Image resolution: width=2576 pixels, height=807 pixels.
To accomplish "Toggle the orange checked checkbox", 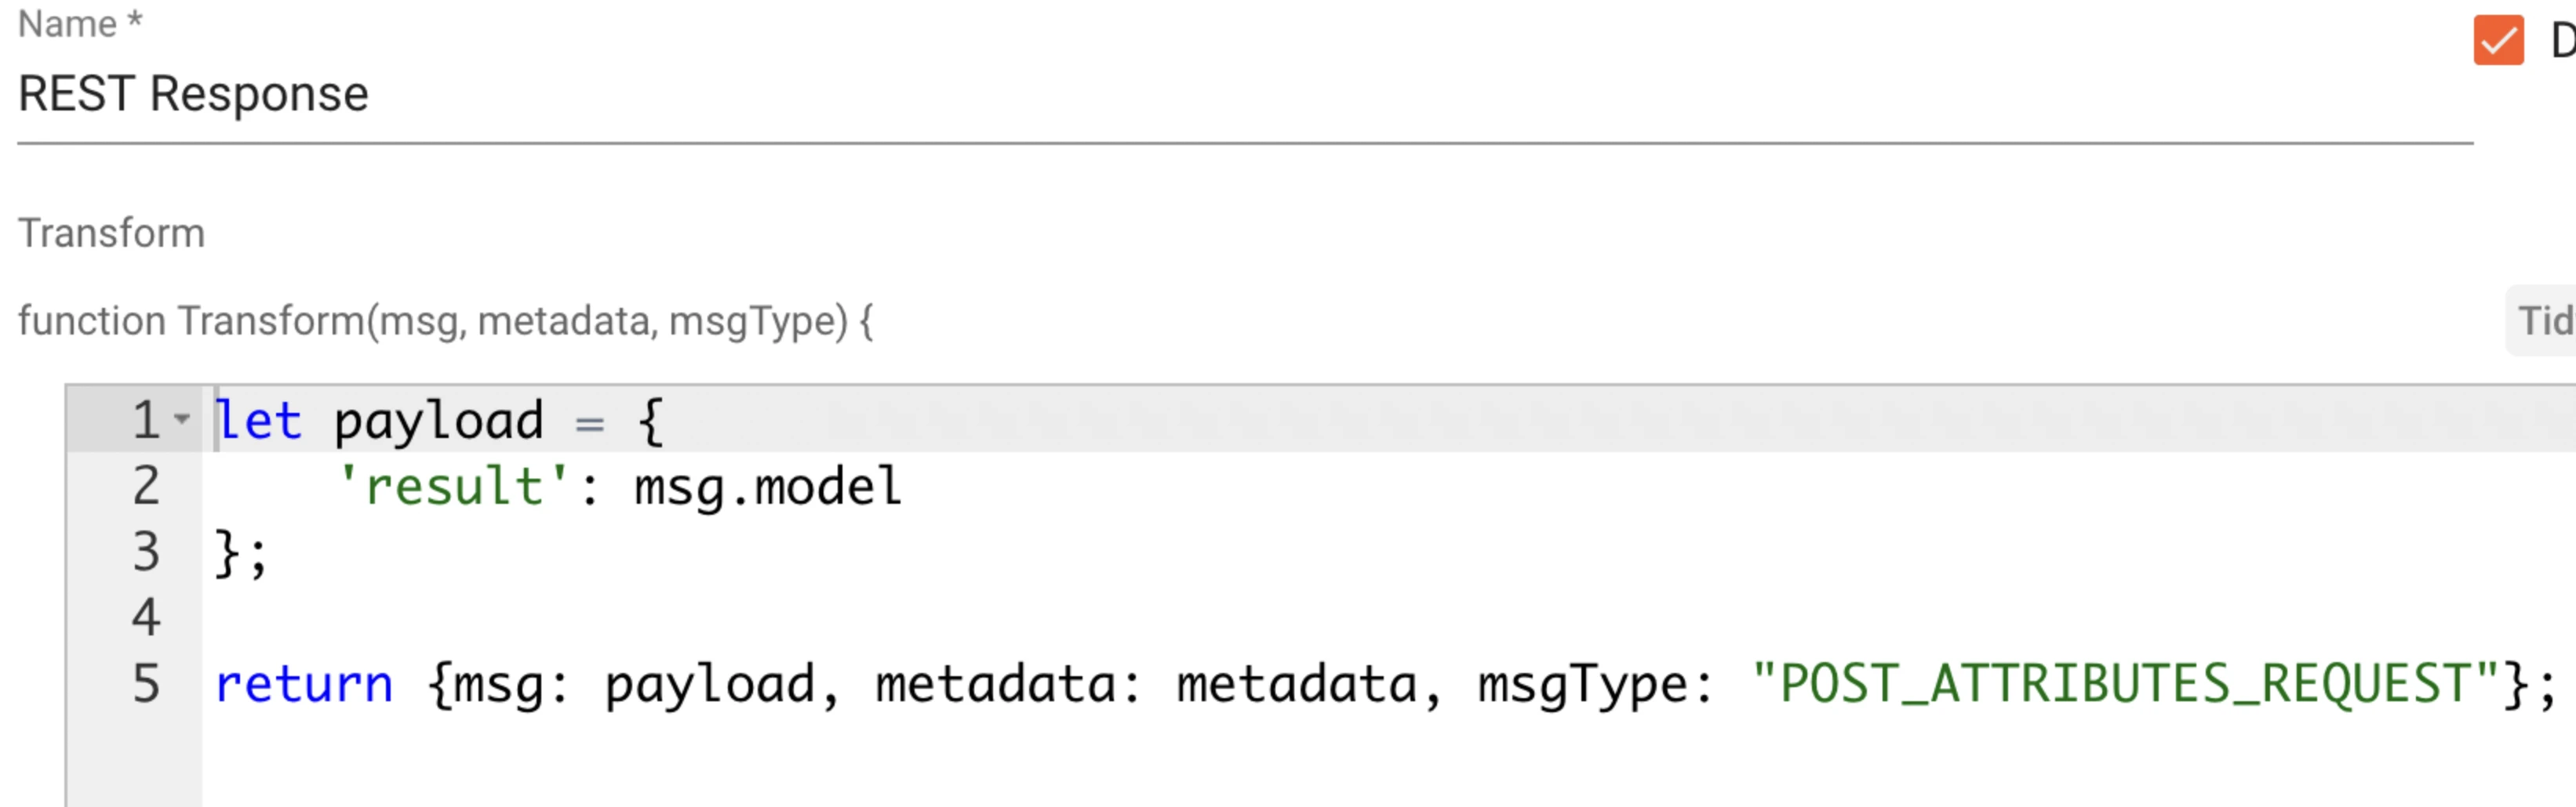I will [2498, 40].
